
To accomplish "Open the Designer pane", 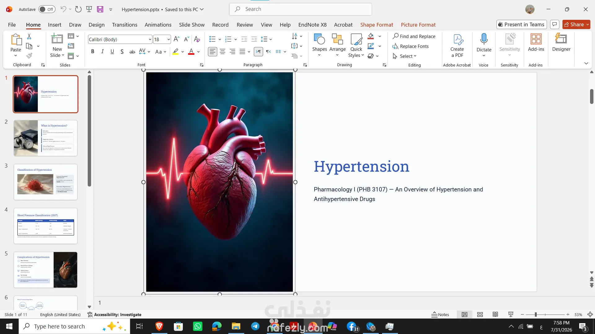I will (561, 42).
